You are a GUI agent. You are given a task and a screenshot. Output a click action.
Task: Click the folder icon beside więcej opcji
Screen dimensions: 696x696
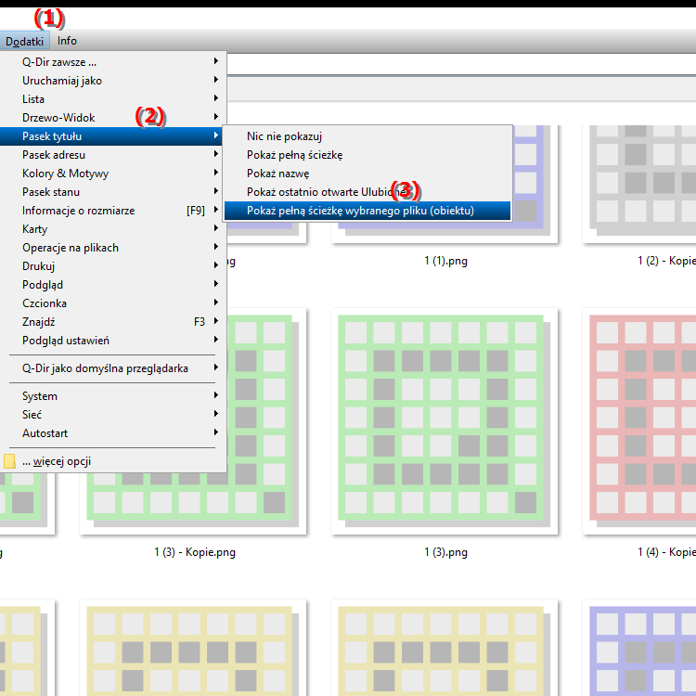(x=9, y=461)
